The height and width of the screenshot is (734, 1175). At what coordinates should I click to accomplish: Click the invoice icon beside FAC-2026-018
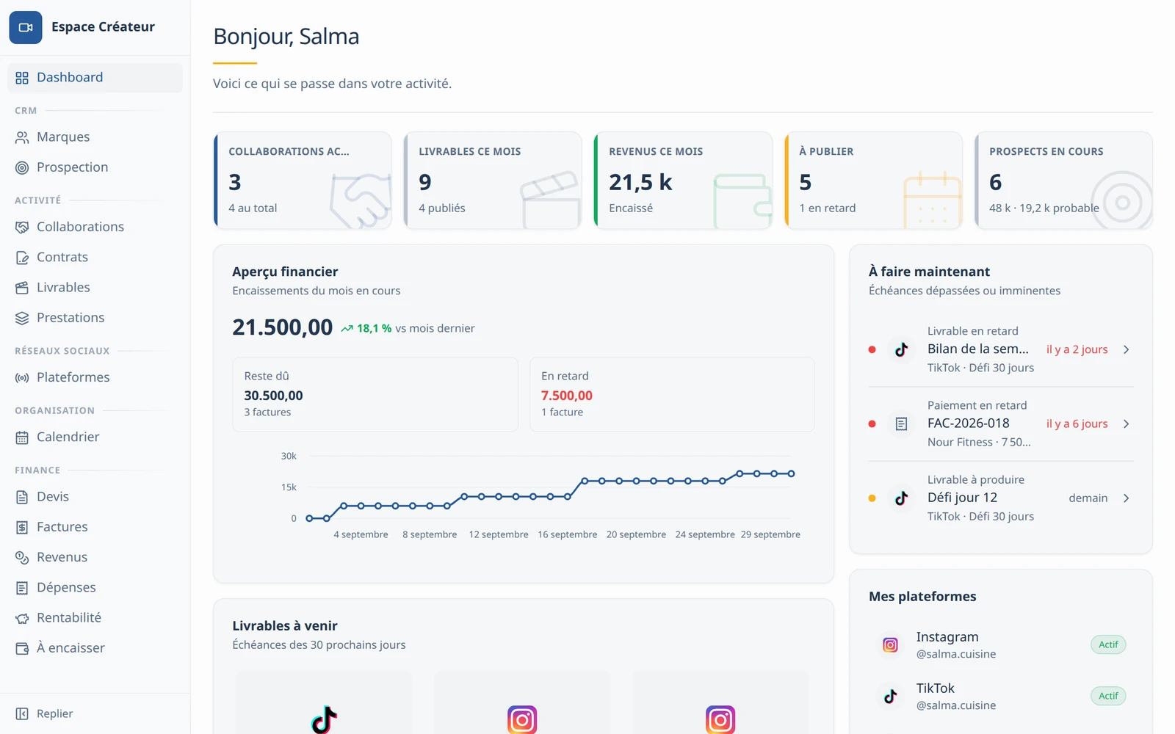click(x=901, y=424)
